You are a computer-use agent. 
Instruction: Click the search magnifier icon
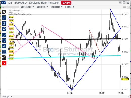click(3, 7)
